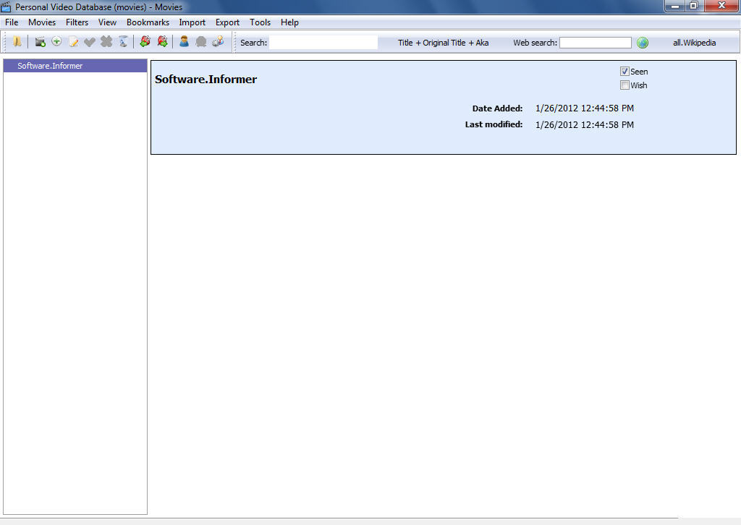Click the green plus icon to add entry
This screenshot has width=741, height=525.
pos(56,41)
